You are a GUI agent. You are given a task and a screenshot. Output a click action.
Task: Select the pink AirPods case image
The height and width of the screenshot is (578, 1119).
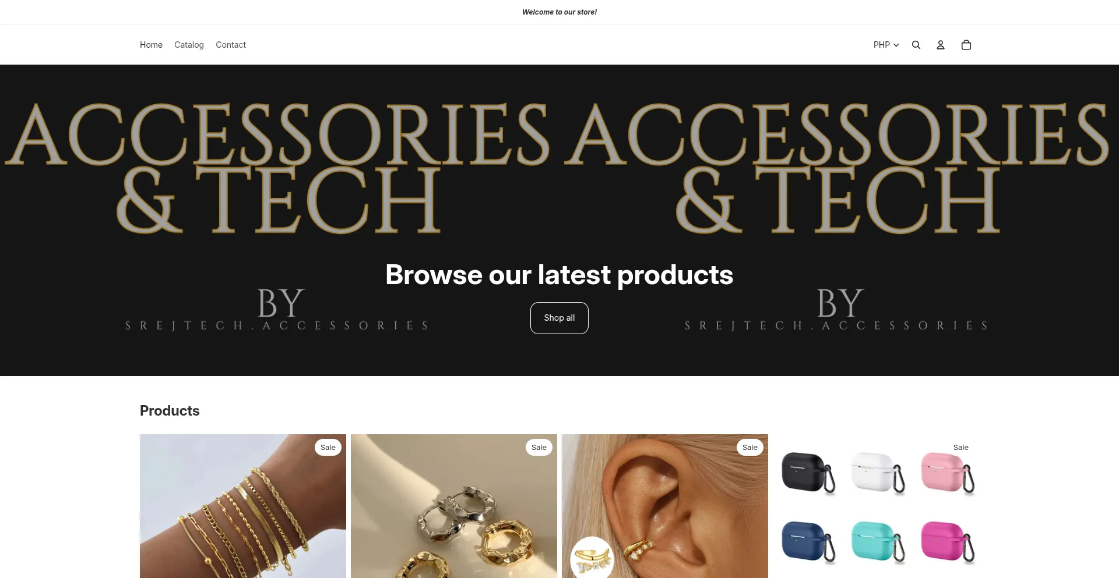(x=948, y=472)
